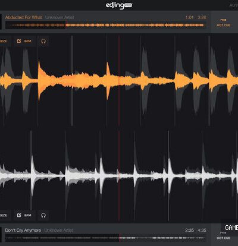Screen dimensions: 238x246
Task: Click the Abducted For What track title
Action: pyautogui.click(x=24, y=17)
